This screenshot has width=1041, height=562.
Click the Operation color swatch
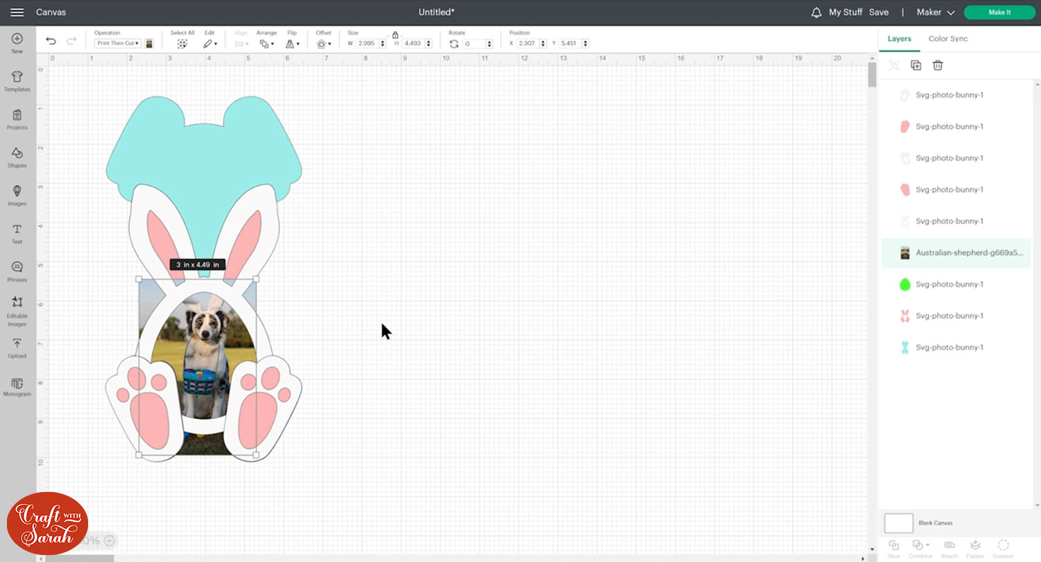coord(149,43)
